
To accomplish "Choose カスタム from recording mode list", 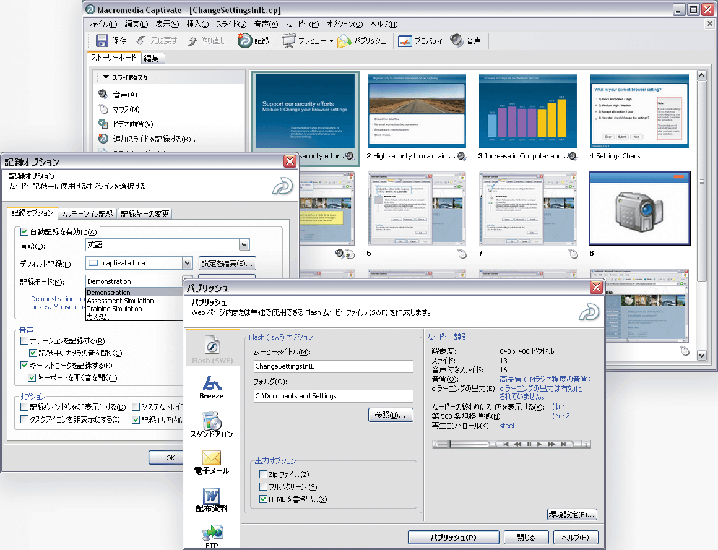I will click(x=98, y=317).
